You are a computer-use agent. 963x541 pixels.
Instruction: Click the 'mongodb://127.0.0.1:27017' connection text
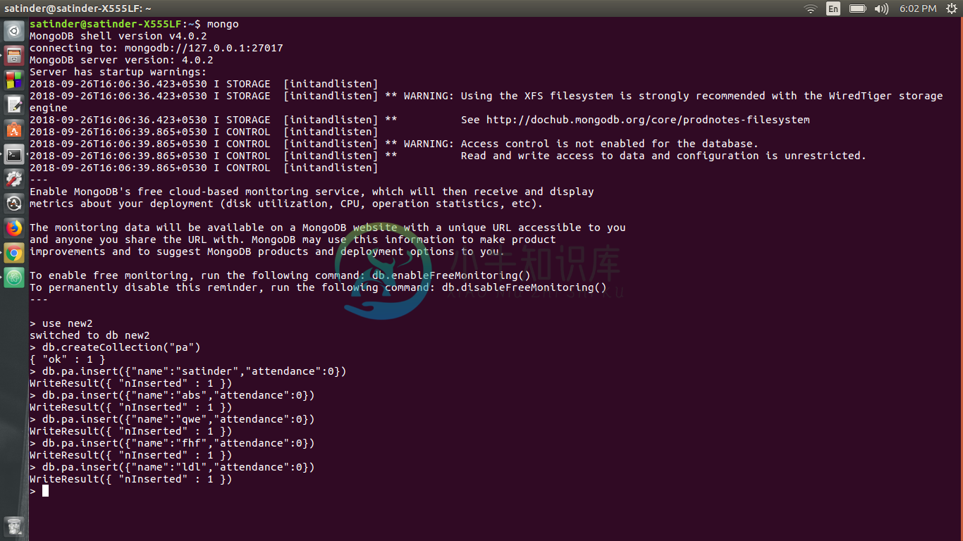tap(204, 48)
